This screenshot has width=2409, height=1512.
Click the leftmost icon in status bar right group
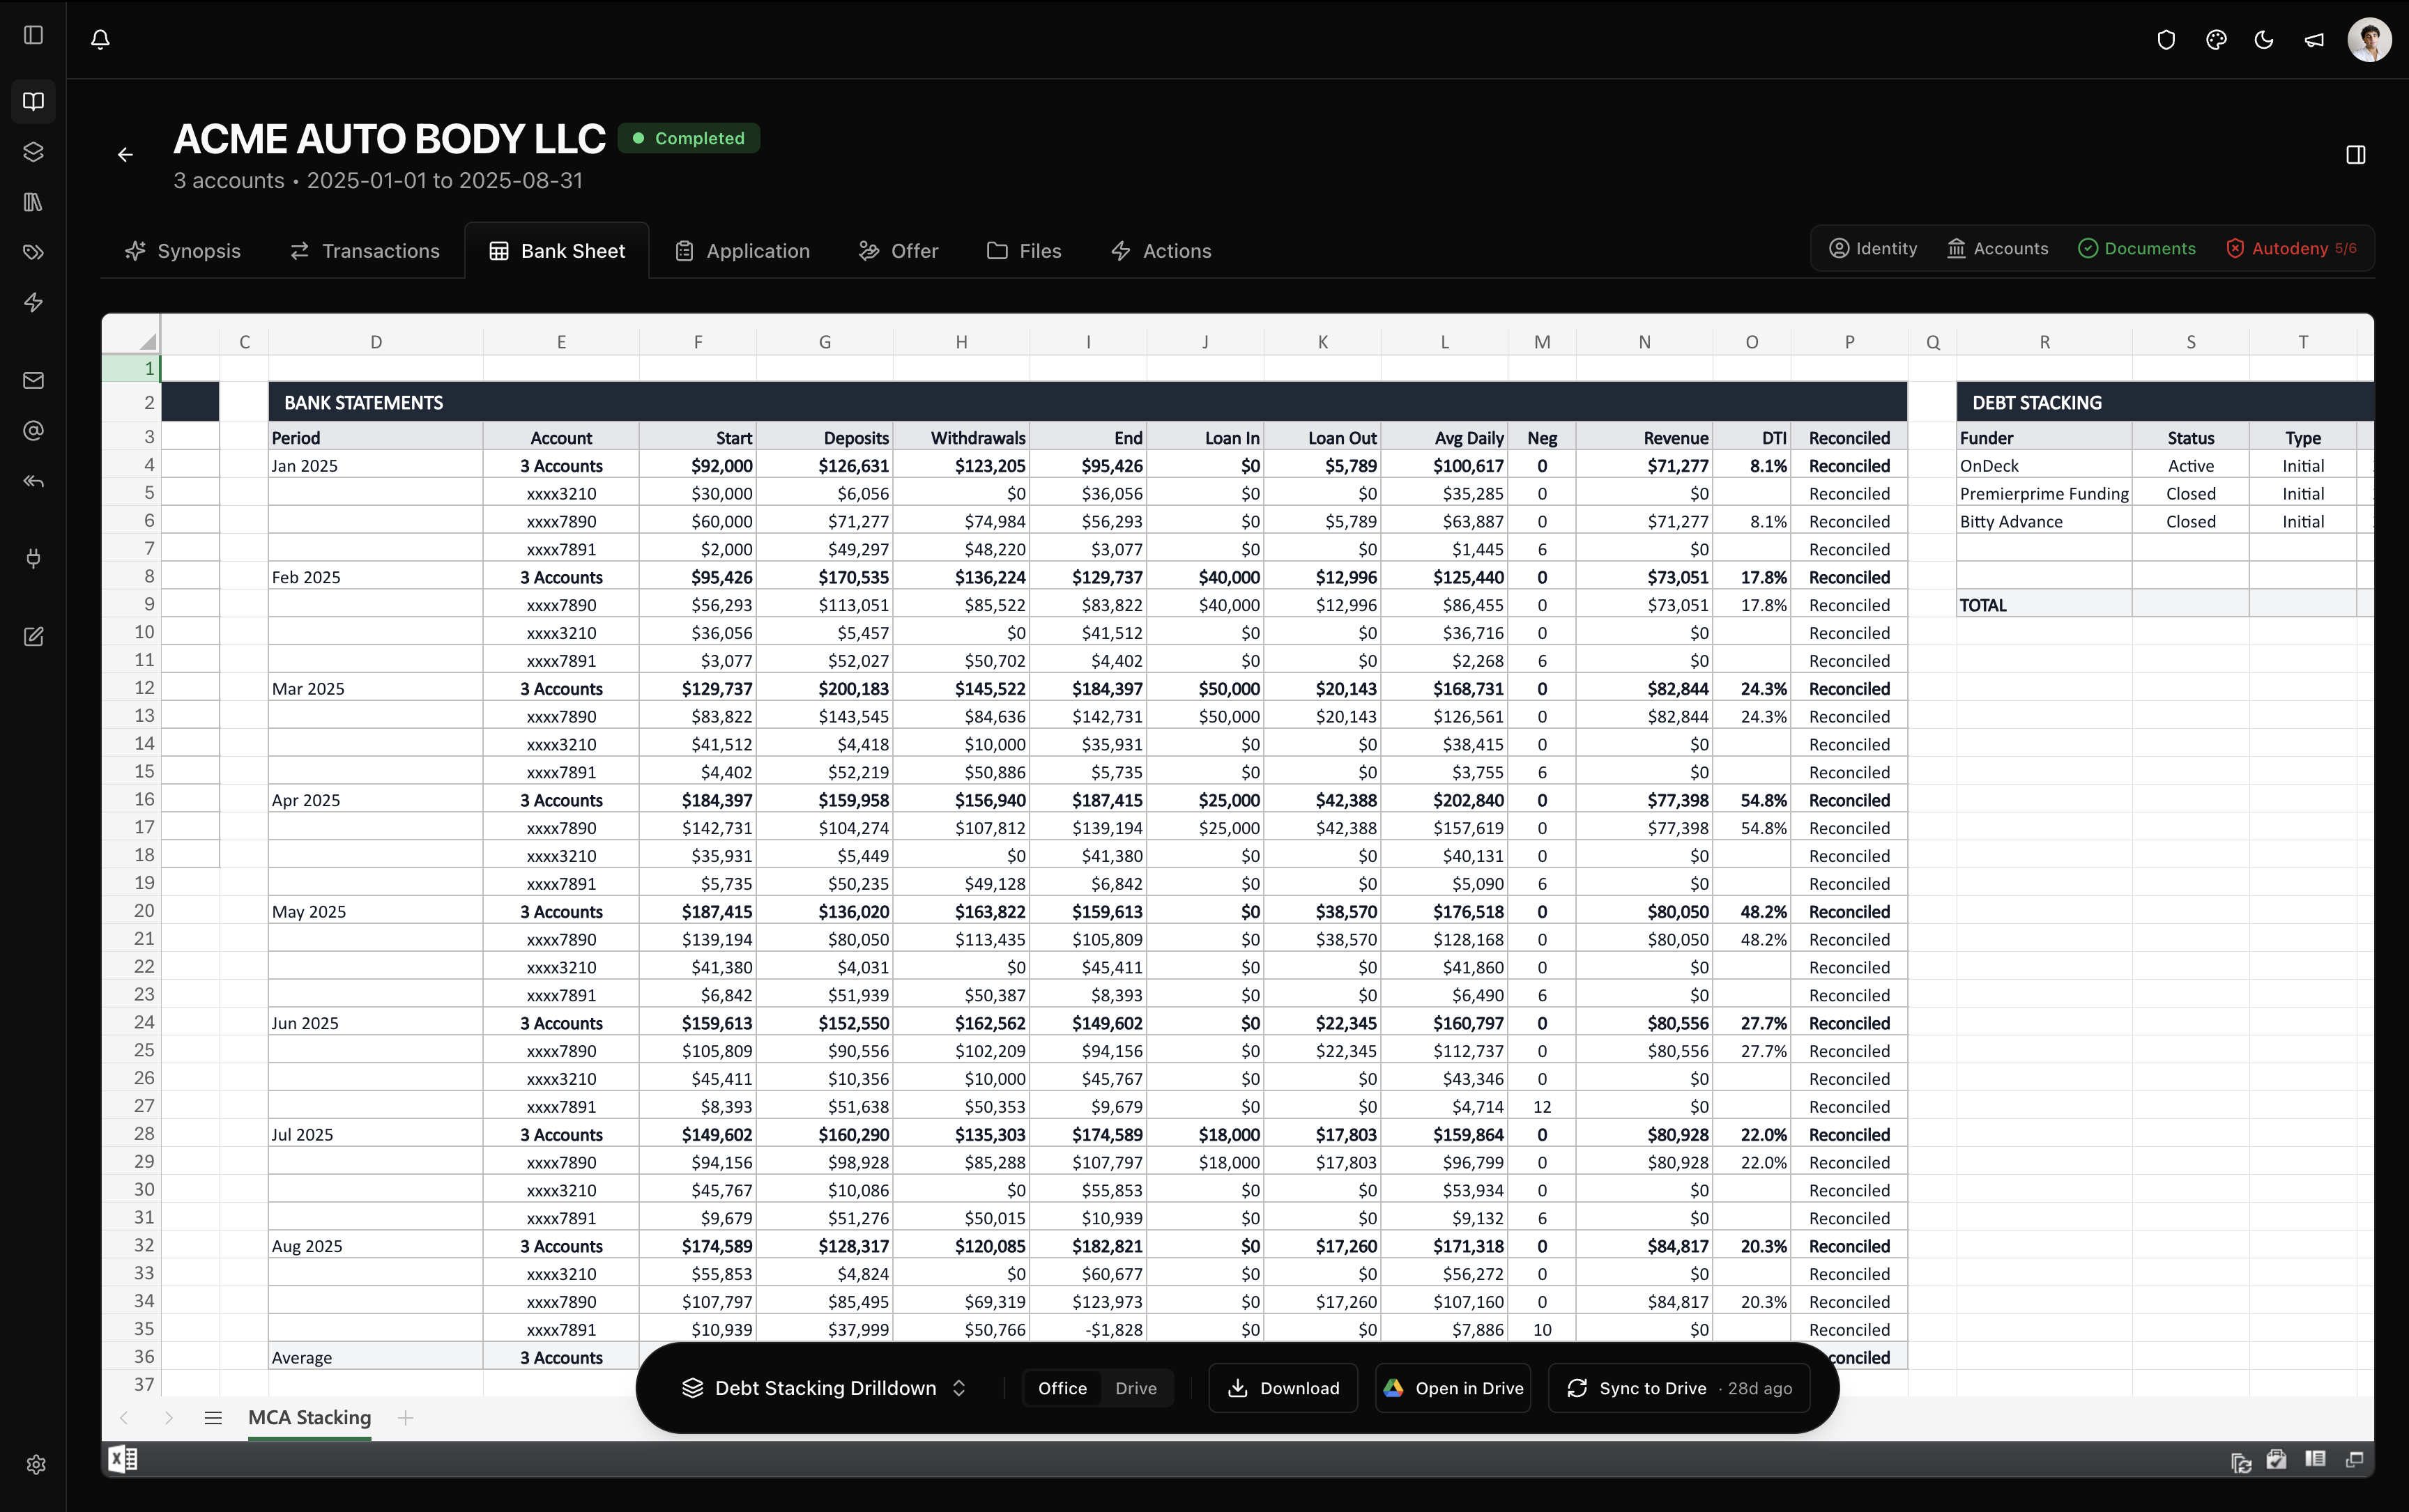pos(2241,1462)
